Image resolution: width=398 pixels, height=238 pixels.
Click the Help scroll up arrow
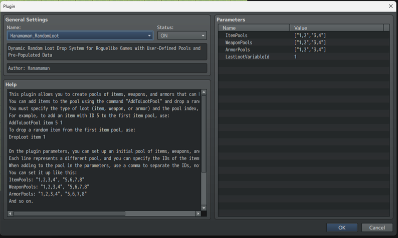(204, 92)
